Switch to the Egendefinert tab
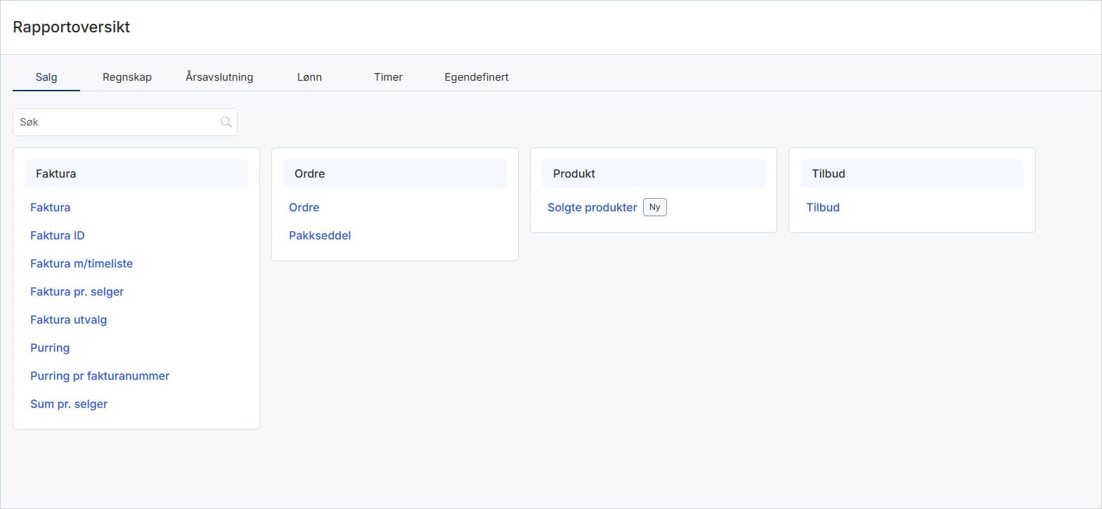Viewport: 1102px width, 509px height. 477,77
